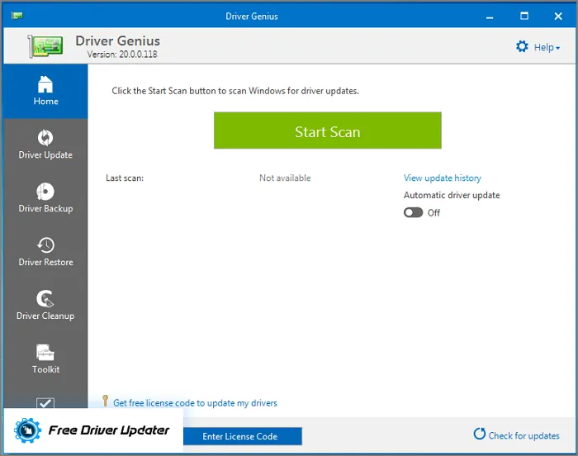578x456 pixels.
Task: Open the Driver Update section
Action: coord(45,144)
